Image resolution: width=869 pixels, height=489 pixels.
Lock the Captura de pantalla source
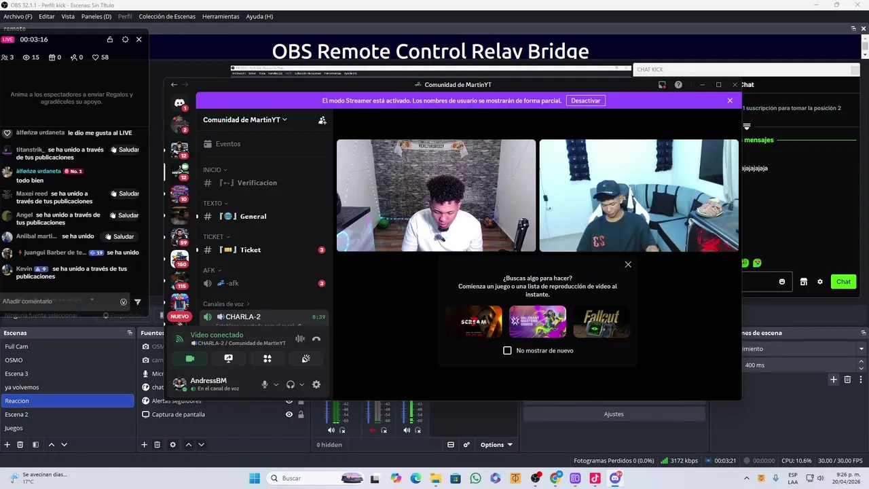301,414
